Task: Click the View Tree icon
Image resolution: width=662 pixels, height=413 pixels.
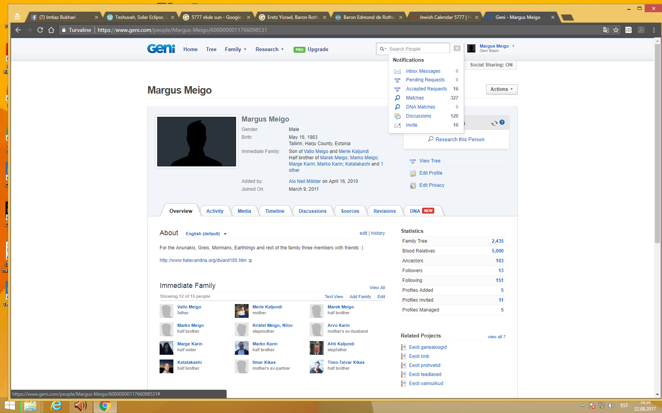Action: [413, 161]
